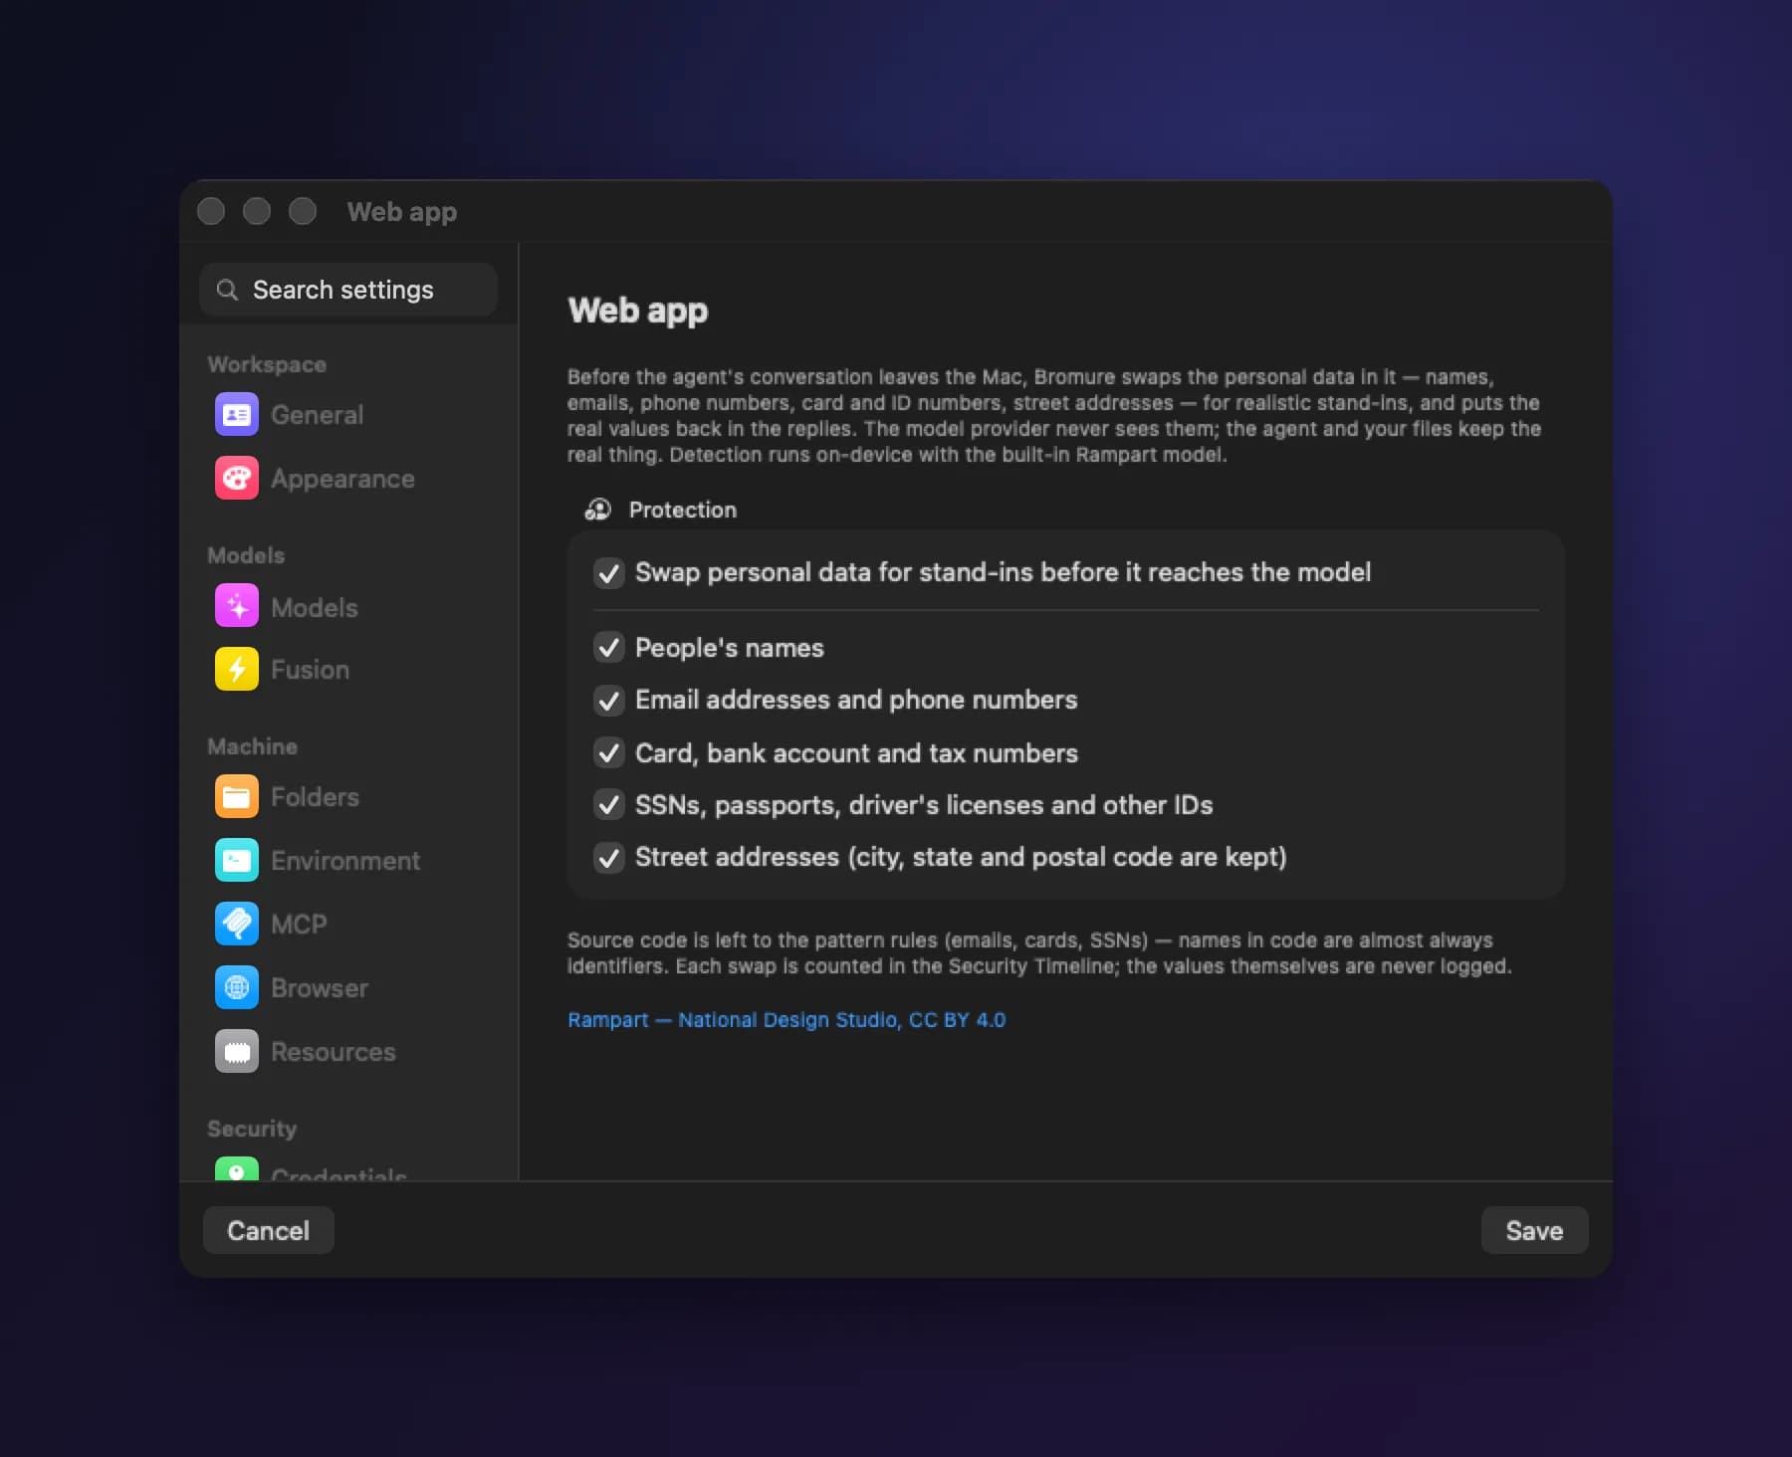The width and height of the screenshot is (1792, 1457).
Task: Uncheck People's names protection
Action: tap(608, 648)
